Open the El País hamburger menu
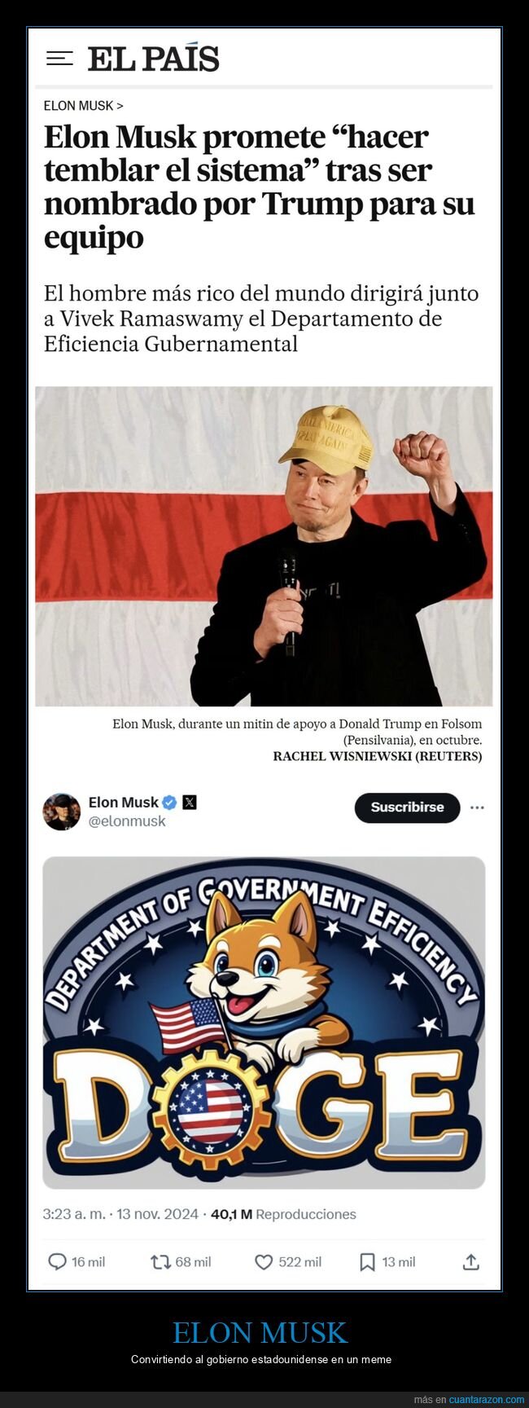The image size is (529, 1408). pos(59,59)
